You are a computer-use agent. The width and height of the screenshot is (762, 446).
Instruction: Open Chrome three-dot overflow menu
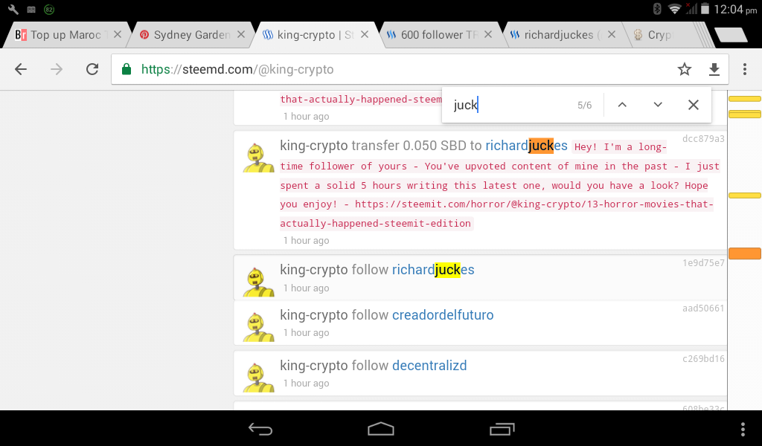coord(744,69)
